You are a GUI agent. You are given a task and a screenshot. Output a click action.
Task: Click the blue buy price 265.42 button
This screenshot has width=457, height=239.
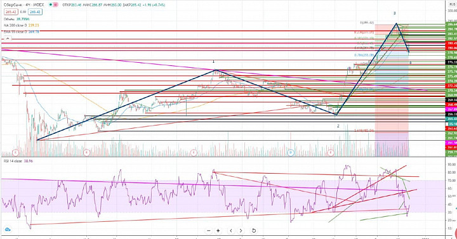[x=35, y=12]
